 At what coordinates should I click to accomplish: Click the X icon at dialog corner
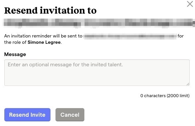(x=190, y=4)
